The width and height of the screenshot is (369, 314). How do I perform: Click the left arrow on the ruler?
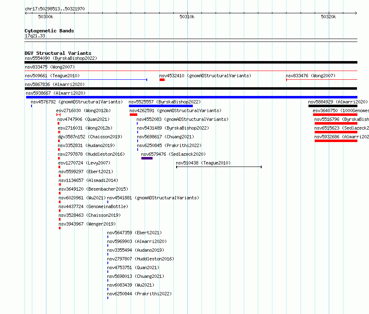(x=26, y=13)
